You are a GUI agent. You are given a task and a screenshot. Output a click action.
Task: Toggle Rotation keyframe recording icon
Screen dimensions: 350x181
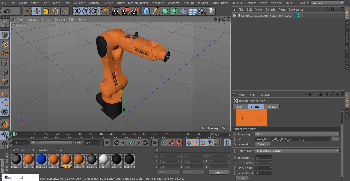[203, 143]
